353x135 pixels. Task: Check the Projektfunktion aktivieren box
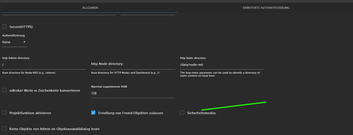[x=4, y=112]
